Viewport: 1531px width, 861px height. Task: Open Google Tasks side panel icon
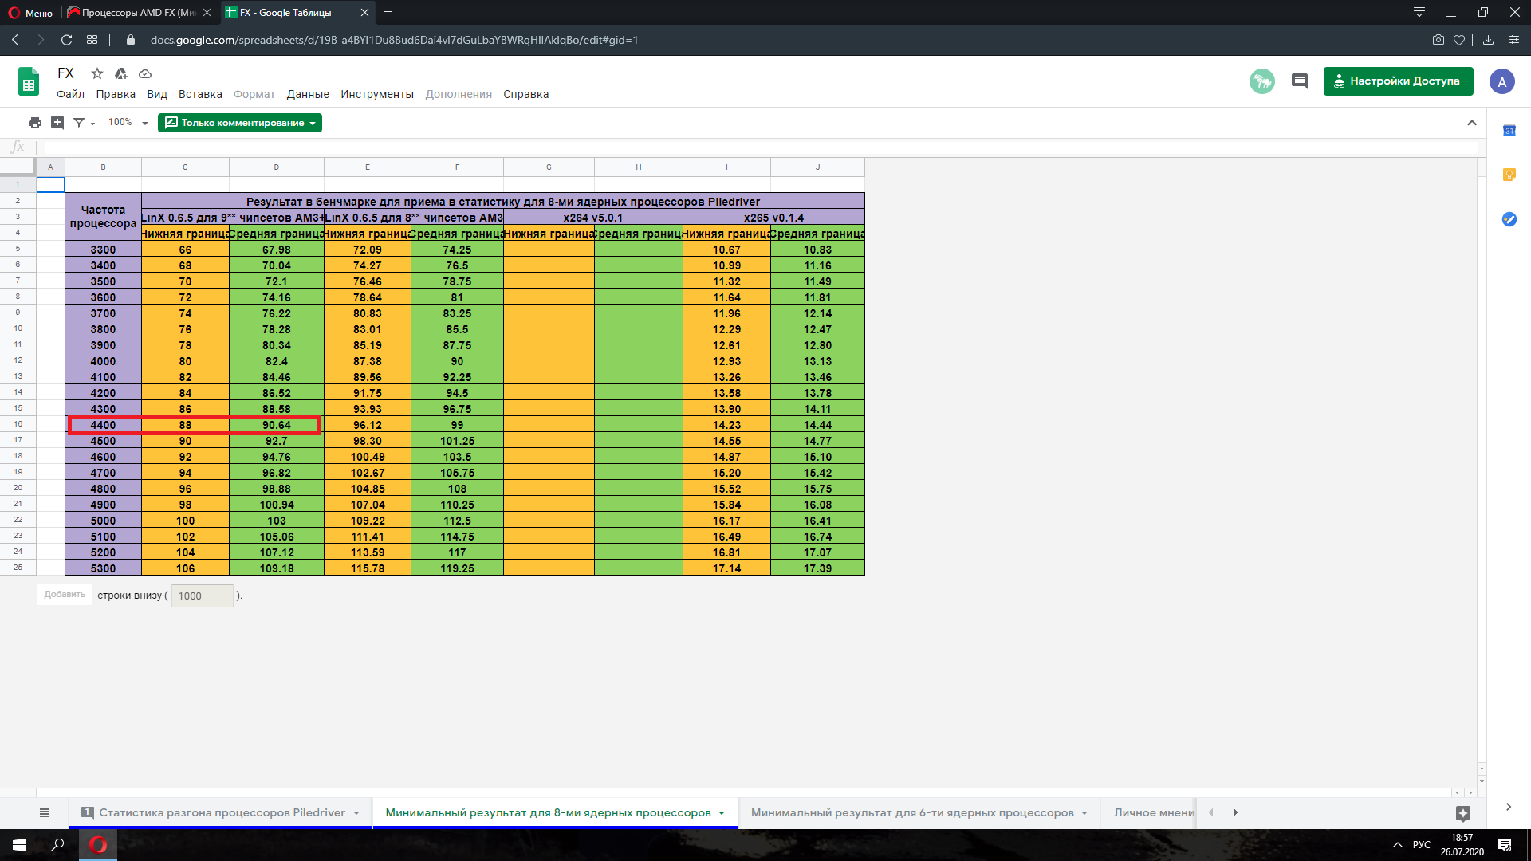[x=1509, y=219]
